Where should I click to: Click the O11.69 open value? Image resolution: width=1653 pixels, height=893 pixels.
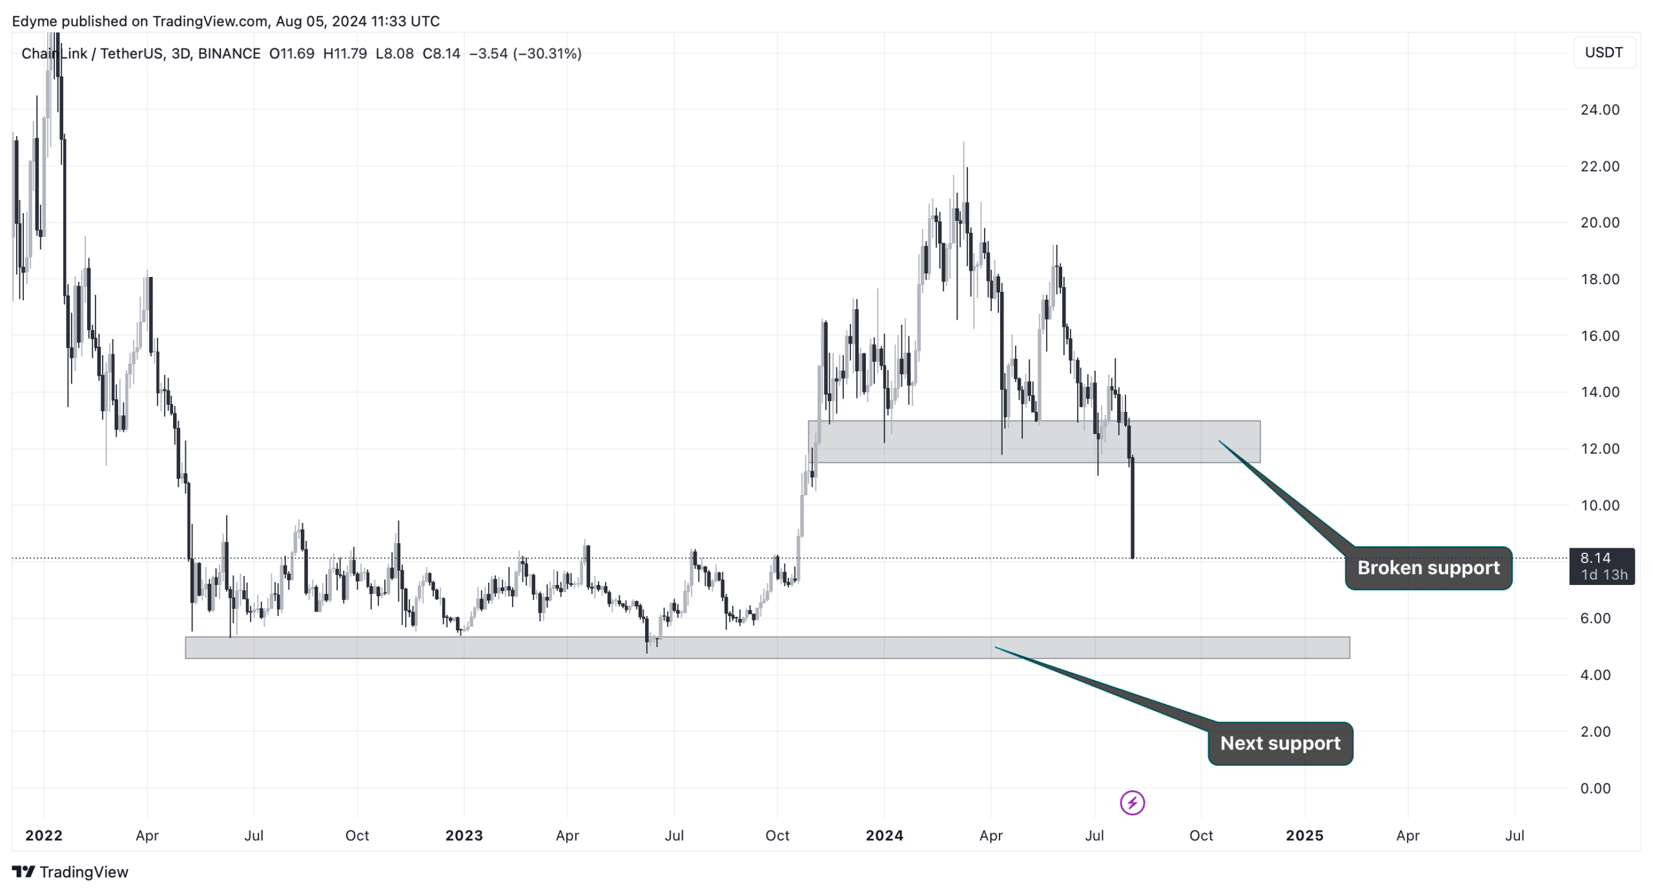tap(292, 54)
